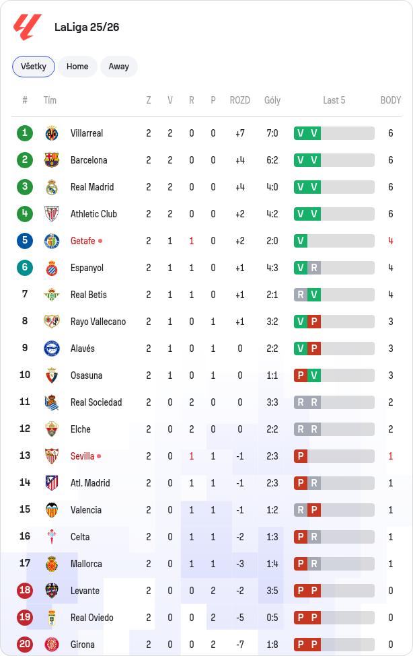Open the Real Betis crest icon
Screen dimensions: 413x656
[52, 295]
